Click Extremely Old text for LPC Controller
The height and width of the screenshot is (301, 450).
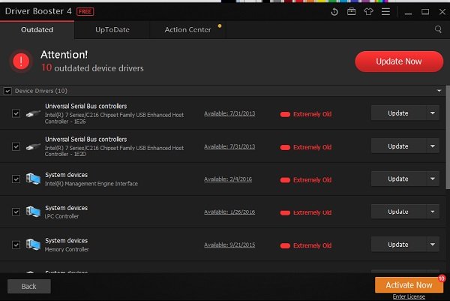coord(312,212)
